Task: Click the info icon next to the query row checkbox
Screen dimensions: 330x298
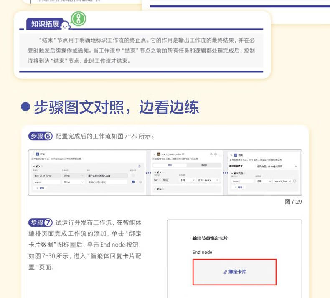Action: [x=140, y=182]
